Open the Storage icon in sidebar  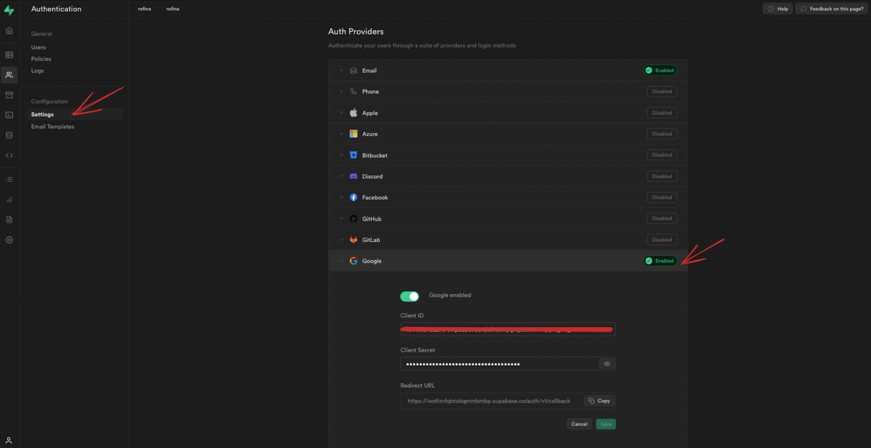[9, 95]
